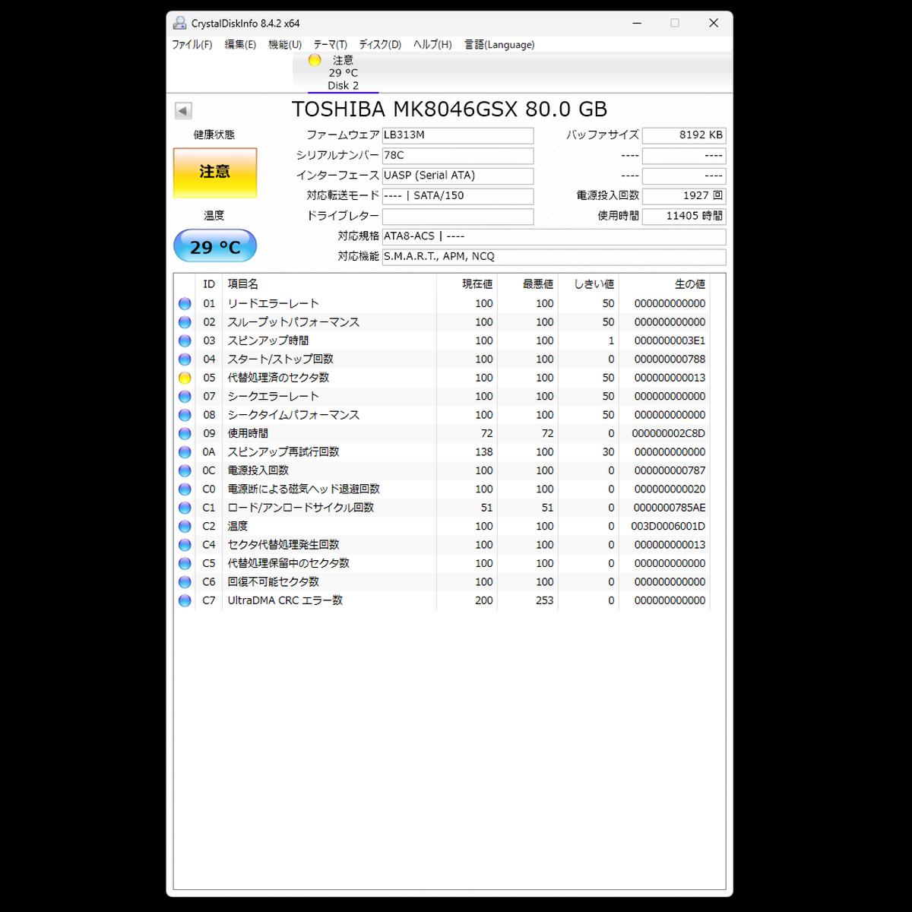912x912 pixels.
Task: Click the left arrow previous disk button
Action: click(183, 111)
